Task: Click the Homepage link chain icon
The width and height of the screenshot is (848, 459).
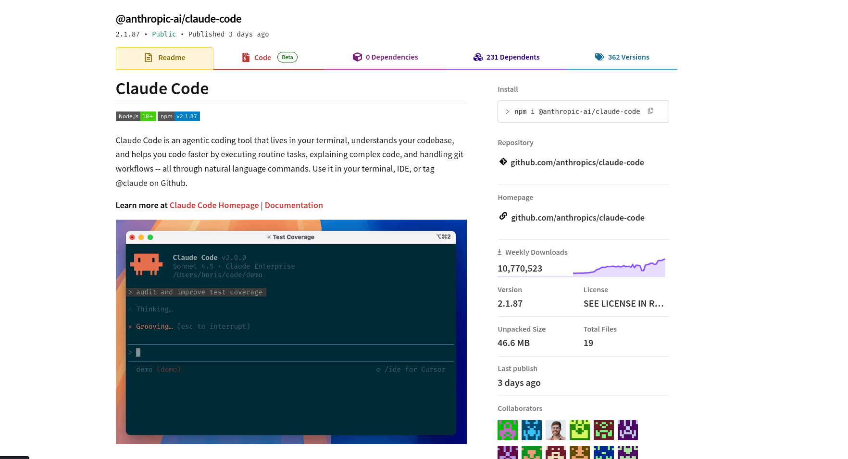Action: pyautogui.click(x=503, y=216)
